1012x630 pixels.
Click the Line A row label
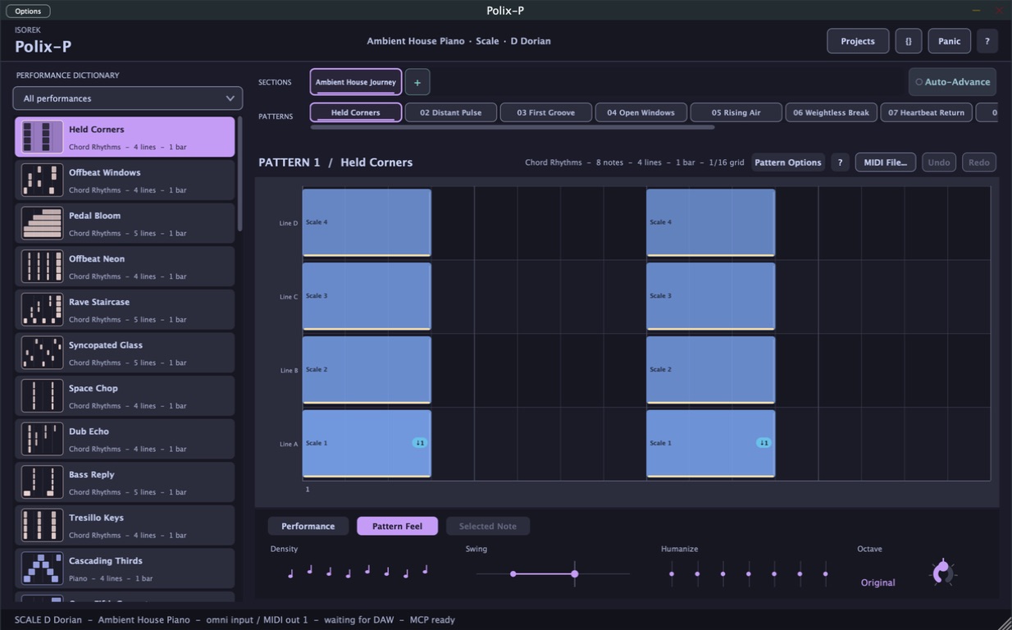pos(289,444)
